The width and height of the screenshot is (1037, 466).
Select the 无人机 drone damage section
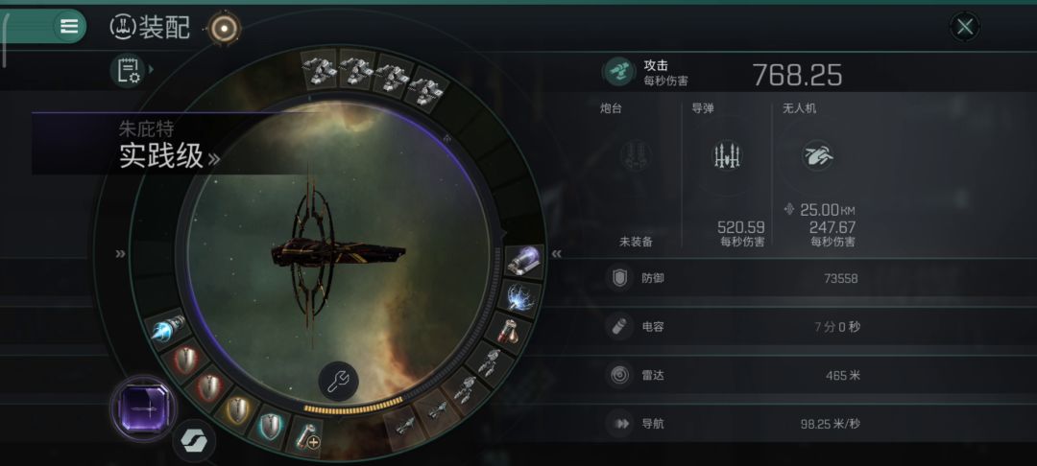pyautogui.click(x=819, y=175)
